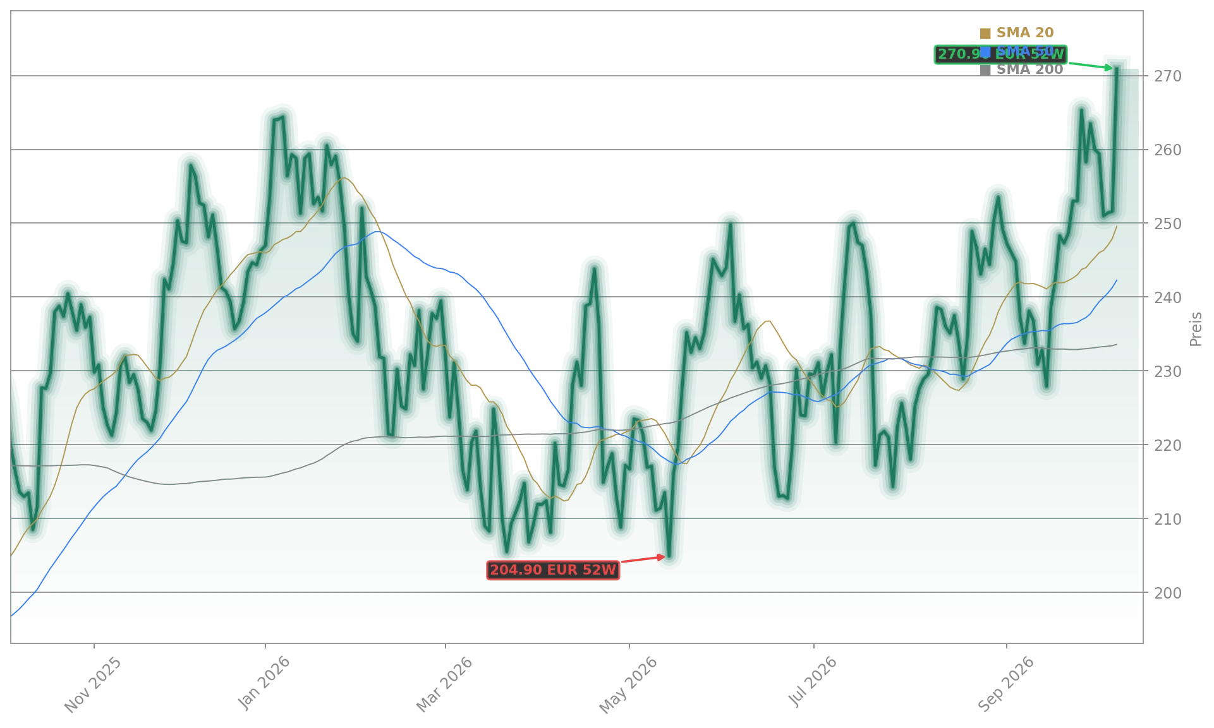
Task: Select the SMA 200 legend label
Action: pos(1030,69)
